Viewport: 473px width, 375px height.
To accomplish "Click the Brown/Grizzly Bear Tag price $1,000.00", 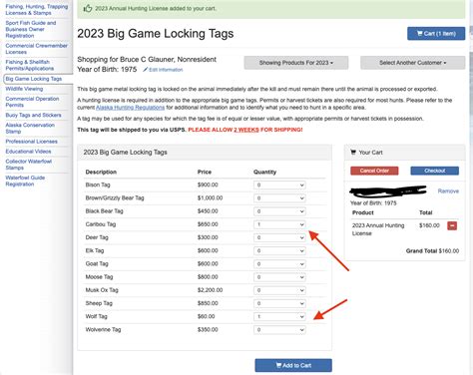I will pyautogui.click(x=210, y=198).
